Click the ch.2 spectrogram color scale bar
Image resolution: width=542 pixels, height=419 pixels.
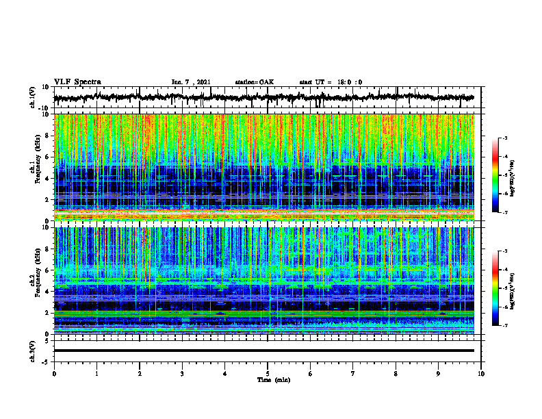tap(495, 288)
